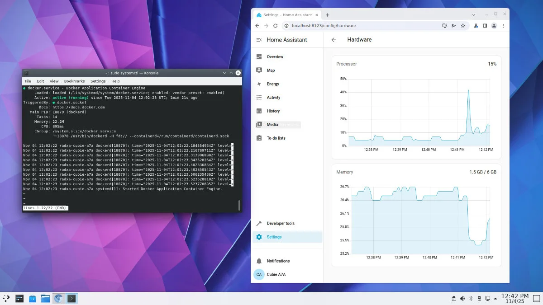Expand the browser tab search chevron
The height and width of the screenshot is (305, 543).
point(474,14)
